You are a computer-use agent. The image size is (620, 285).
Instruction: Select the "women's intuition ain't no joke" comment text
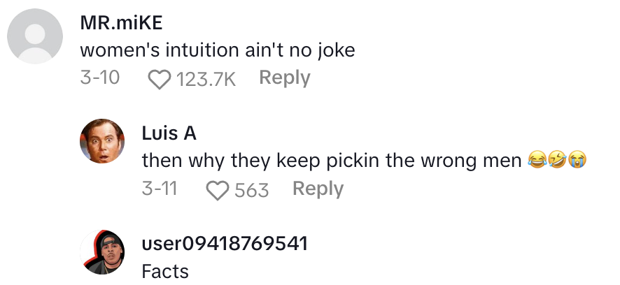[218, 50]
